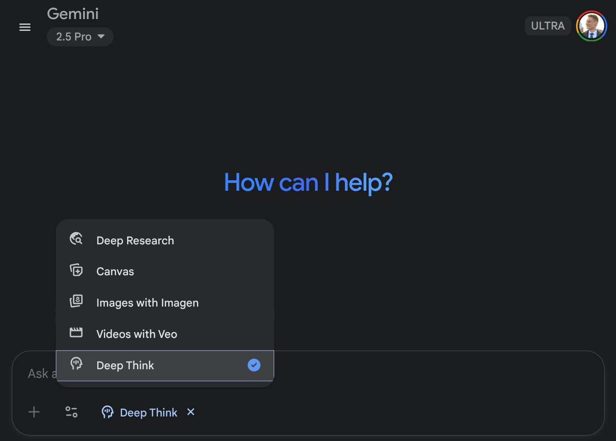Click the Canvas document icon
Screen dimensions: 616x441
click(x=76, y=270)
